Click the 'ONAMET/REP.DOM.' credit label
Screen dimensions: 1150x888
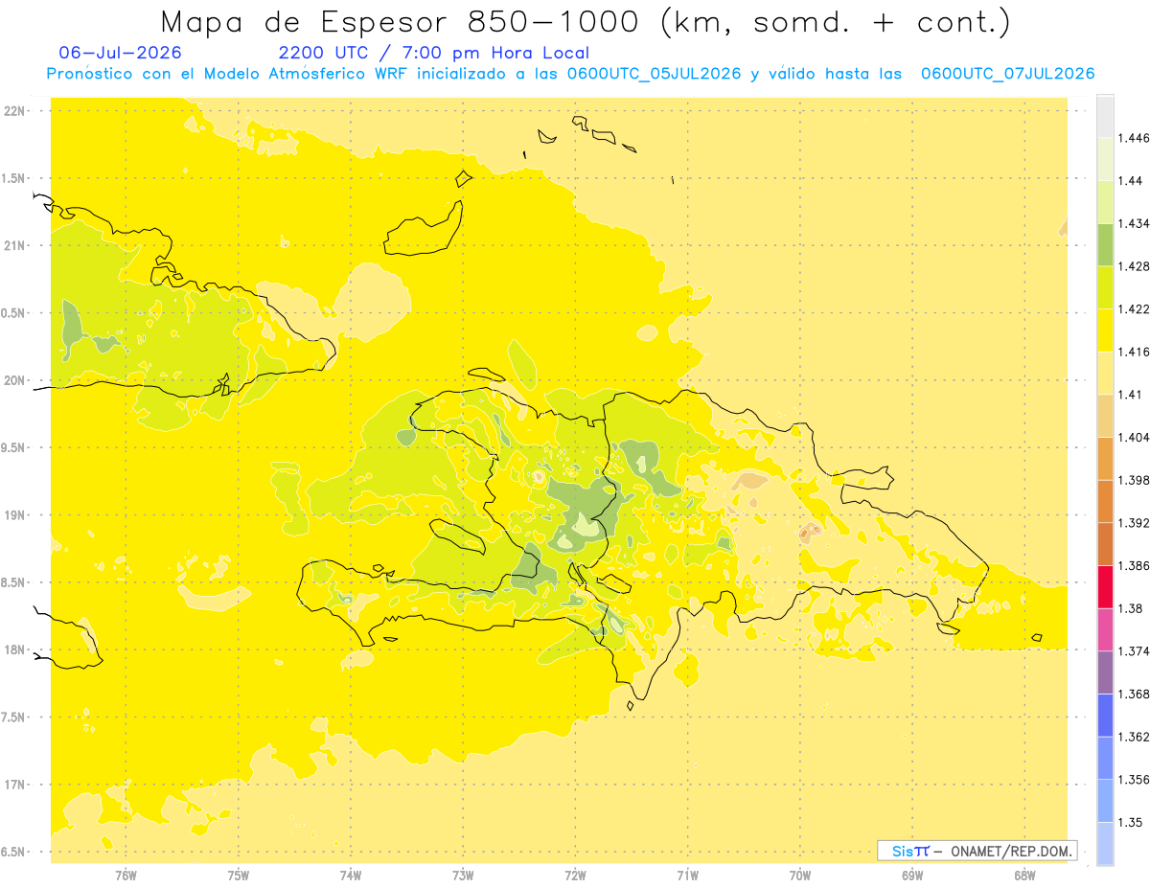point(1012,851)
